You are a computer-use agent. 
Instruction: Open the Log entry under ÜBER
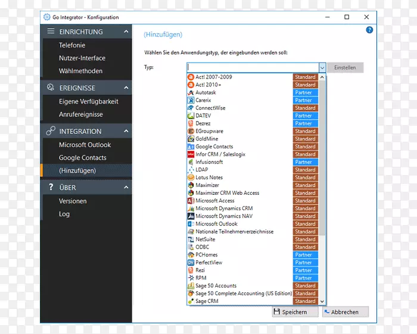point(64,214)
